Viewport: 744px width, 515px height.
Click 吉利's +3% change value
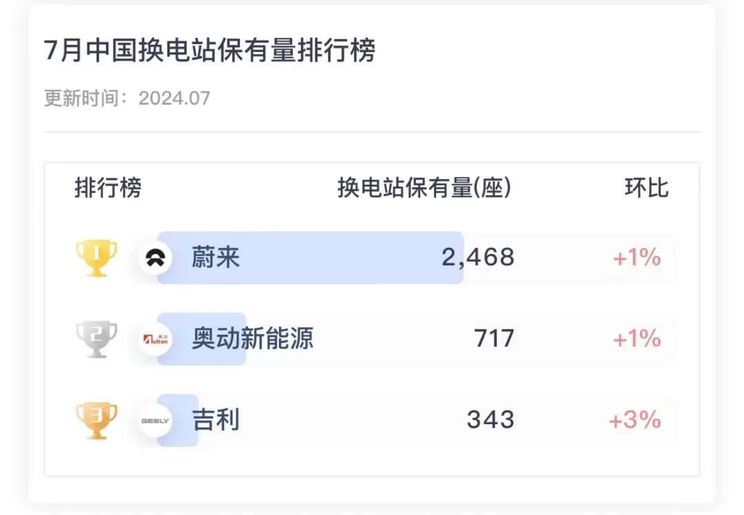click(x=635, y=420)
